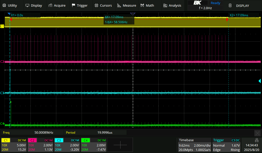Click C4 DC1M coupling label

102,140
